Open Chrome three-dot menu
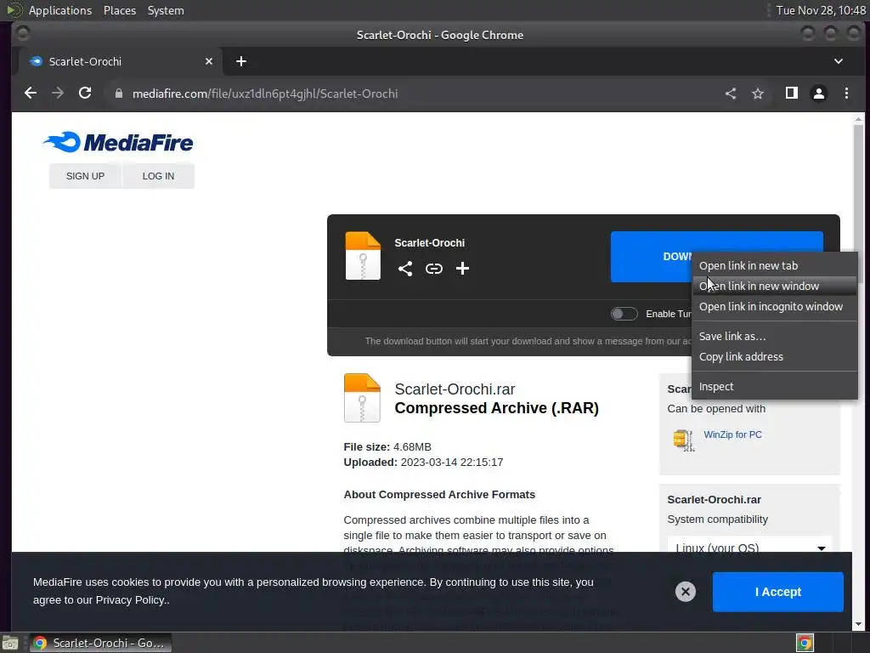 tap(846, 94)
